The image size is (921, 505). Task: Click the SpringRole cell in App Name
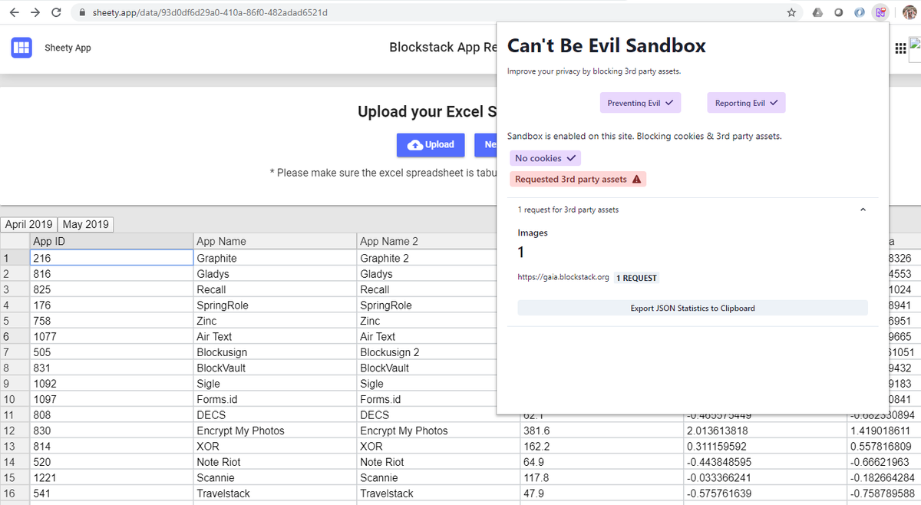pyautogui.click(x=275, y=305)
